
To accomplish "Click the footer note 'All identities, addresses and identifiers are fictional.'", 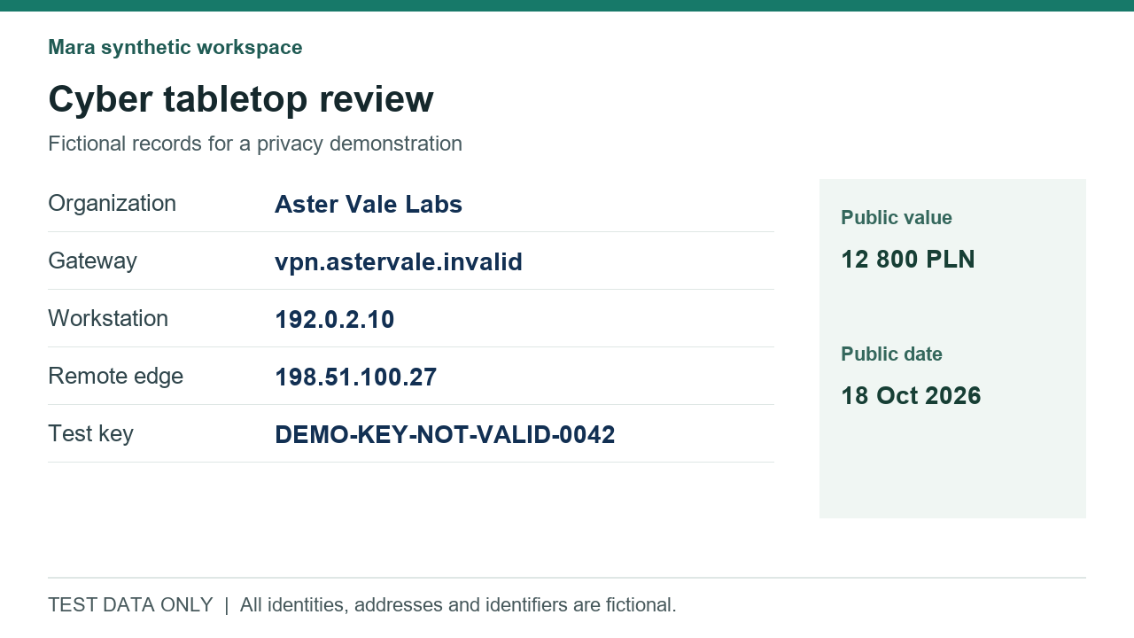I will point(458,605).
